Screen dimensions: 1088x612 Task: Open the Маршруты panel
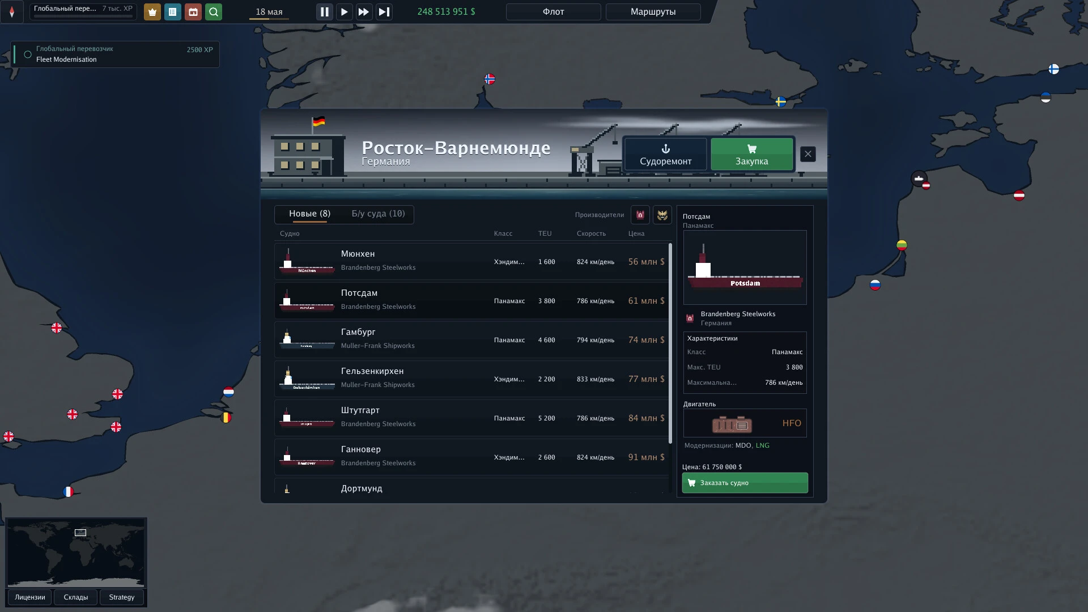click(x=653, y=12)
